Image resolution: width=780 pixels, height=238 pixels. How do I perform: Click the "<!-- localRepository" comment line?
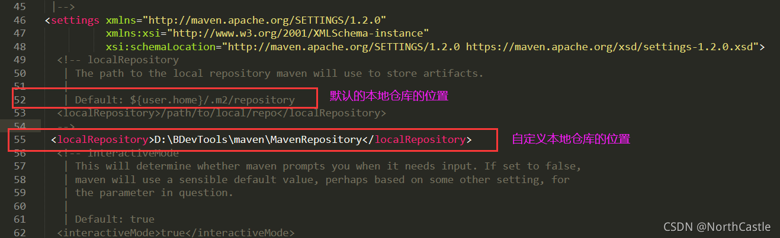tap(118, 60)
